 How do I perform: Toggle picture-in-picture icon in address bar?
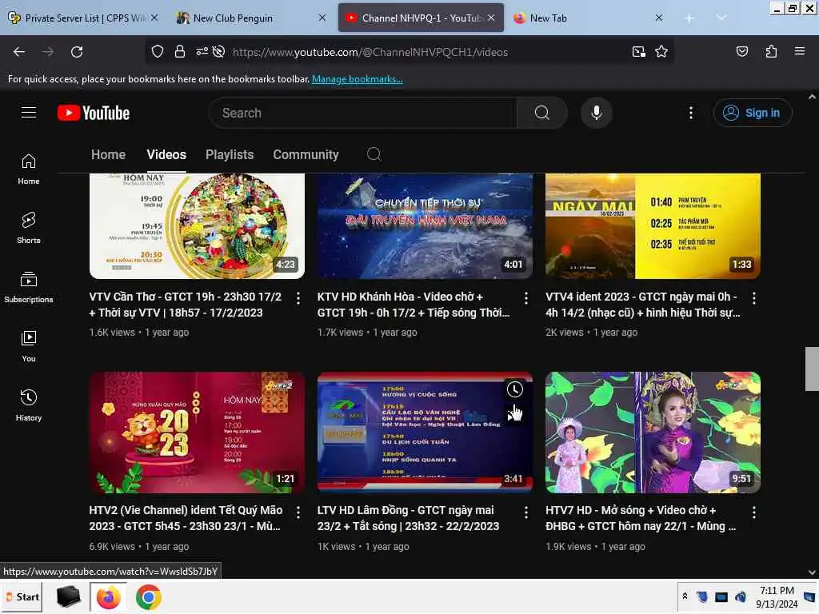(638, 52)
